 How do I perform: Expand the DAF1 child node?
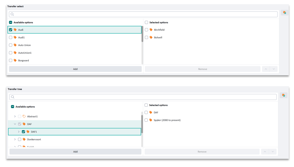(19, 132)
